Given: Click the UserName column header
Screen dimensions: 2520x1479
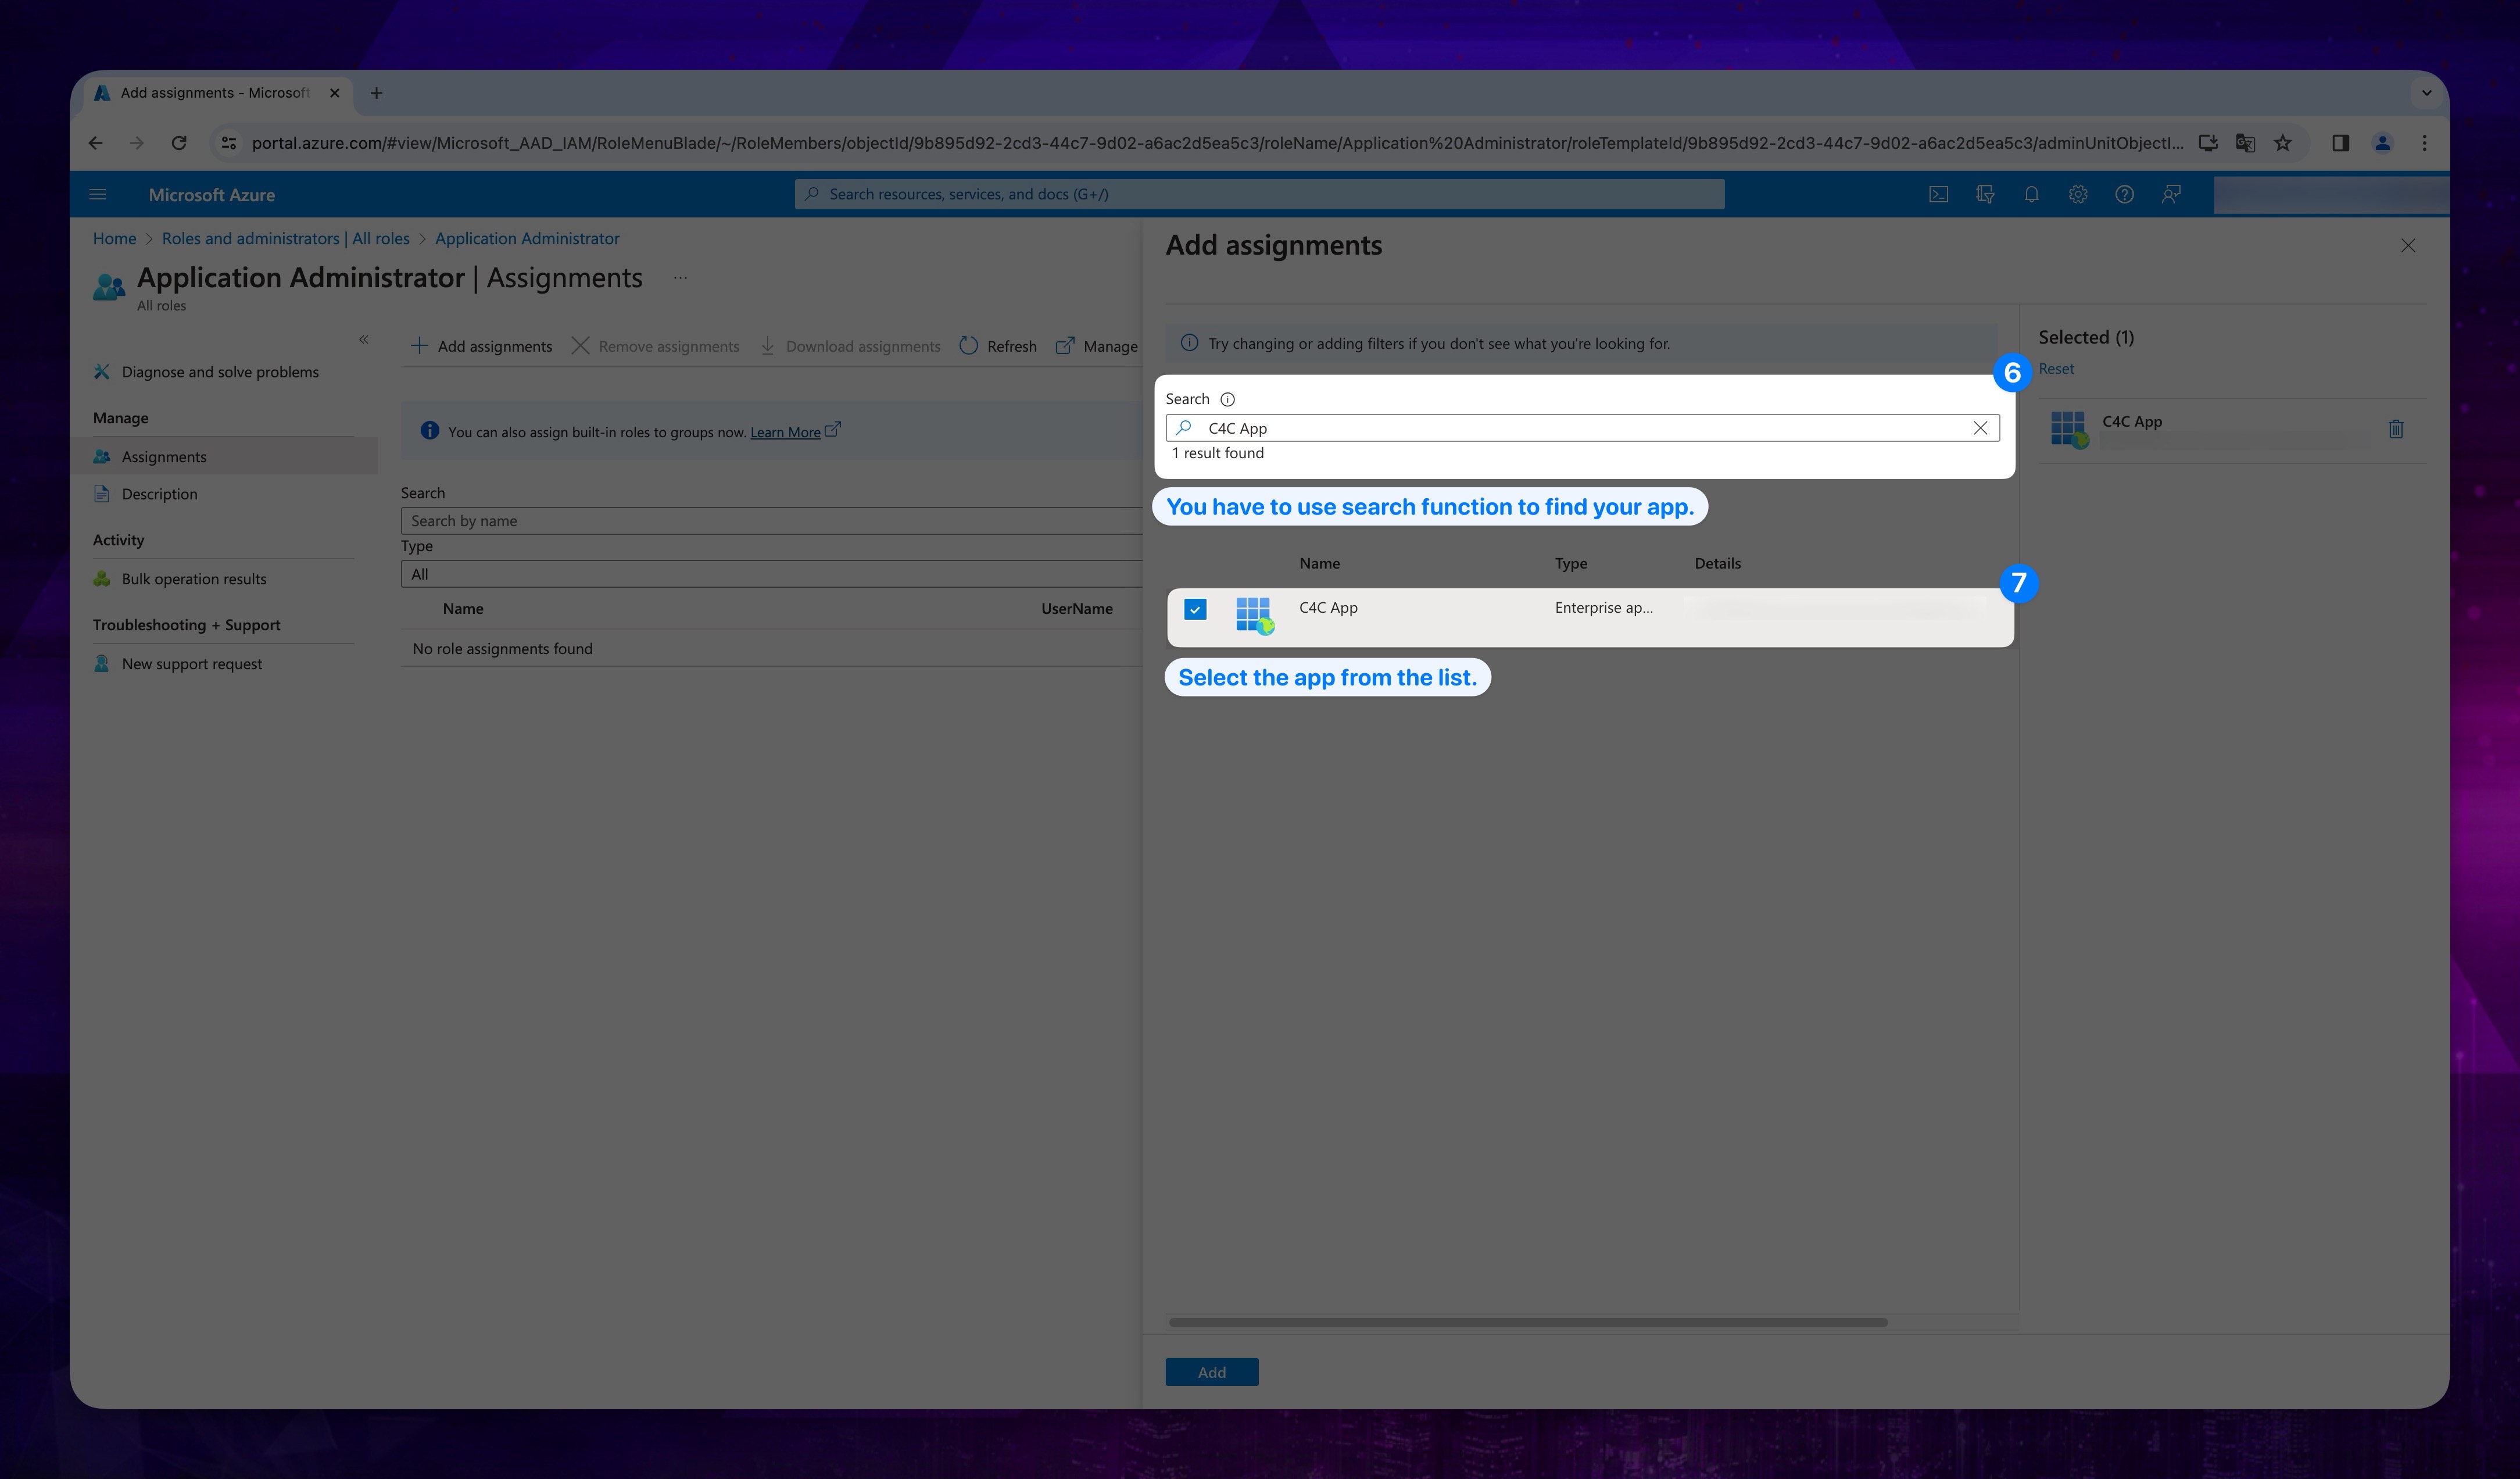Looking at the screenshot, I should click(1076, 609).
